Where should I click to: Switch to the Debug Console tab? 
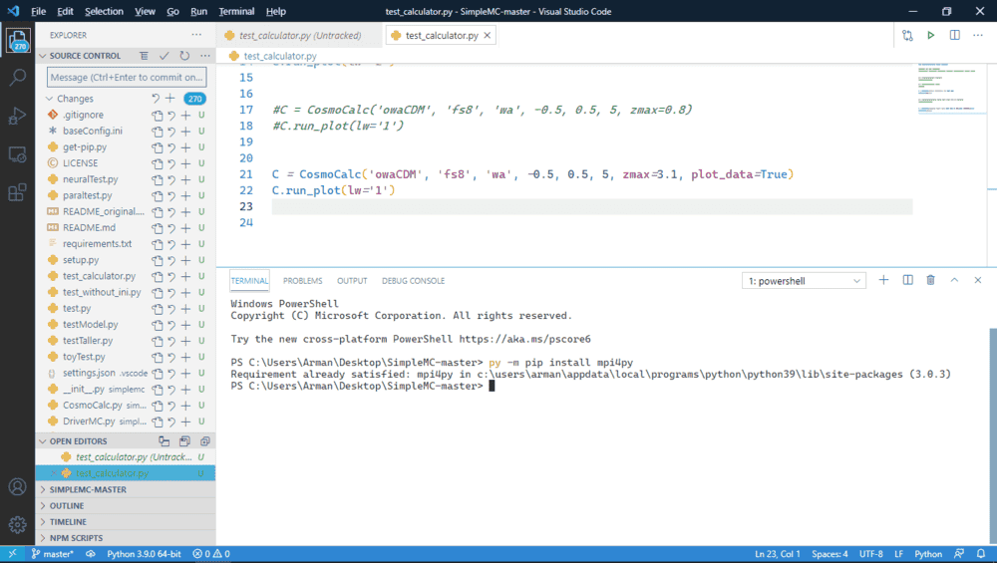414,281
